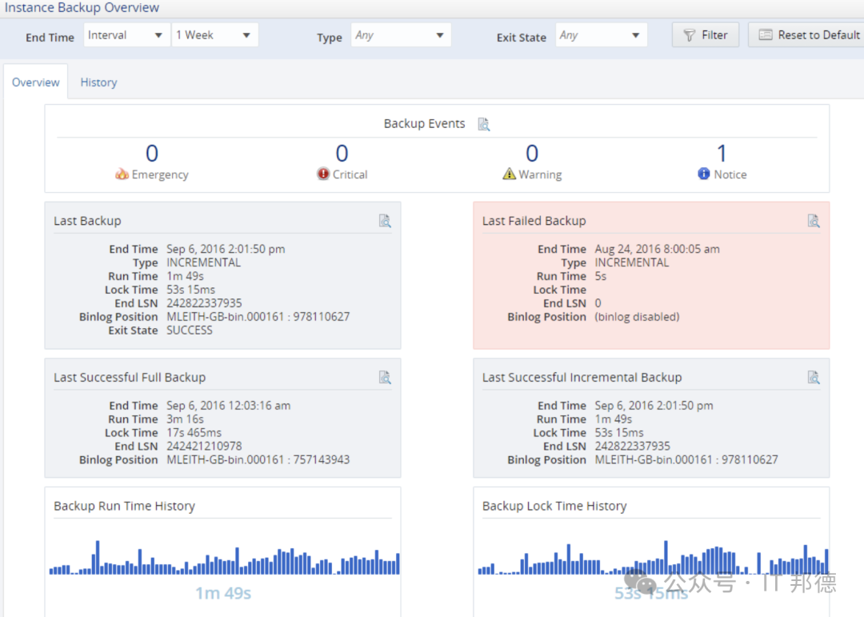Open the Exit State dropdown
Image resolution: width=864 pixels, height=617 pixels.
click(x=601, y=35)
